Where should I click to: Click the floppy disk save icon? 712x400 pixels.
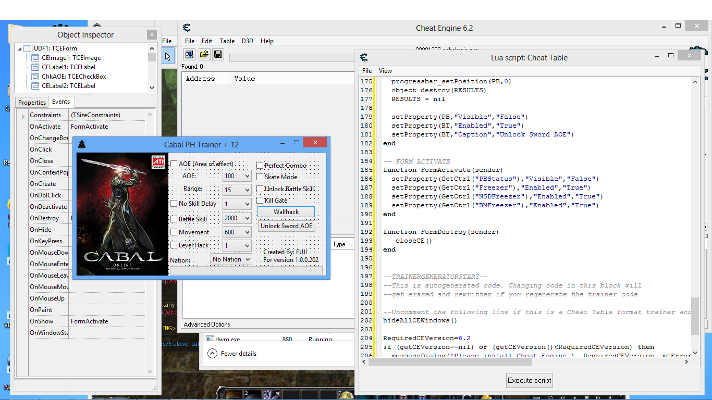(218, 54)
